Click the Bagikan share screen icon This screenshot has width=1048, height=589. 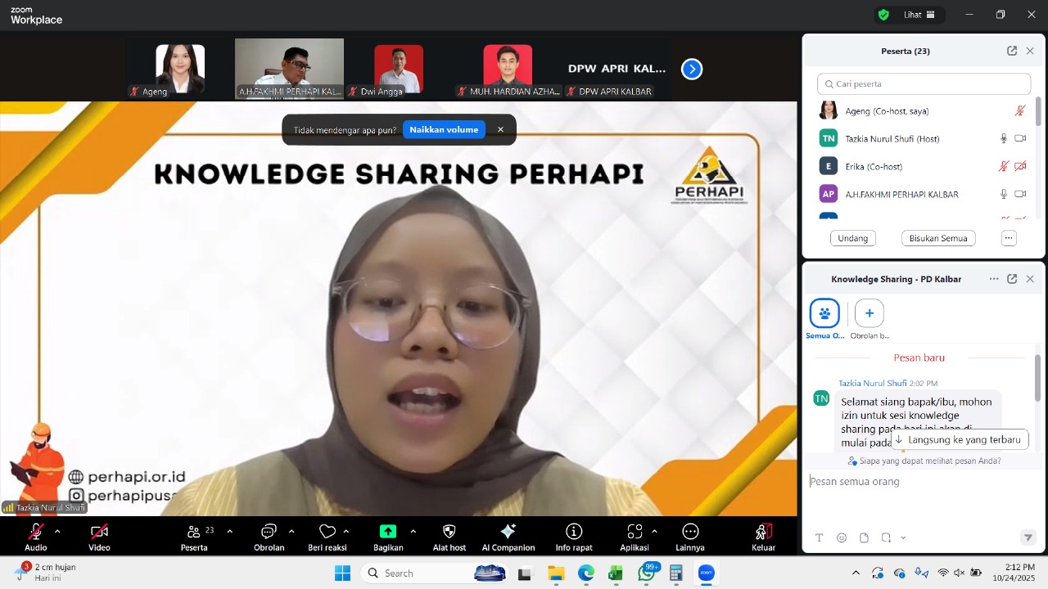388,532
